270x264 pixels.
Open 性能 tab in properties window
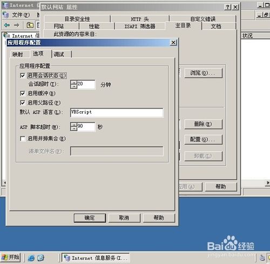[x=97, y=26]
